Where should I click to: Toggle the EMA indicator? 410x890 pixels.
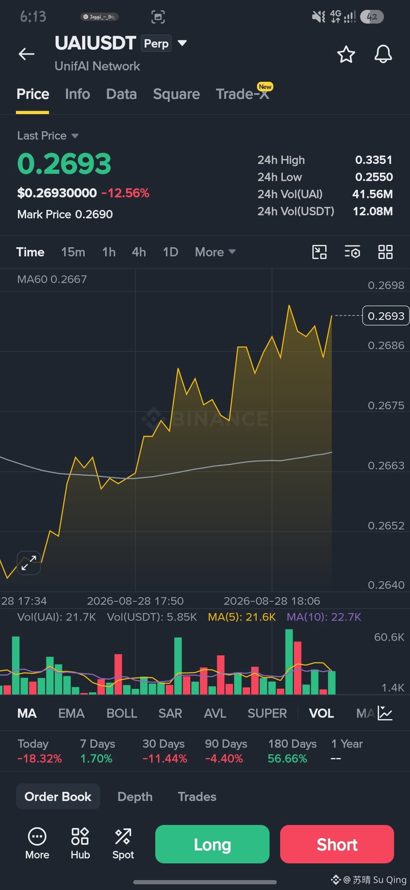tap(71, 713)
